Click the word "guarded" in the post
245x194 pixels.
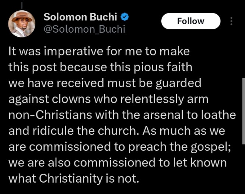[x=180, y=83]
